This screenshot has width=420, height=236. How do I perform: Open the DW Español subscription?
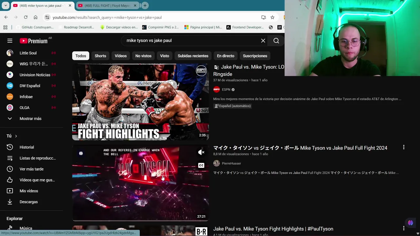click(31, 86)
